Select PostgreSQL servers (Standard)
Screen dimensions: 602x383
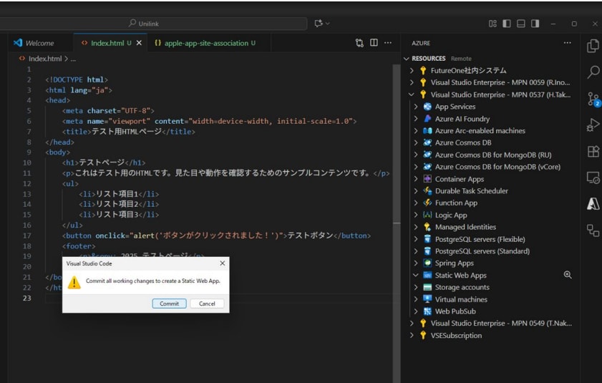482,251
